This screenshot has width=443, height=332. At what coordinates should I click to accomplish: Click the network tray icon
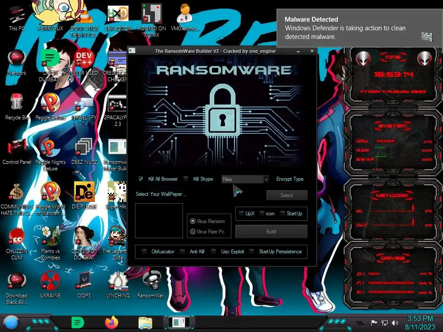(385, 322)
